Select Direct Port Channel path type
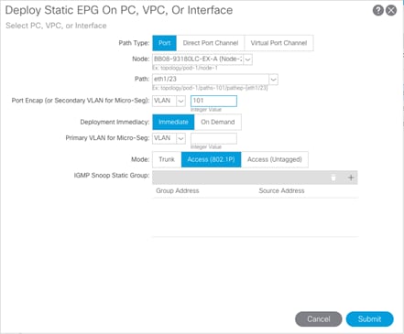Screen dimensions: 404x334 [x=211, y=43]
